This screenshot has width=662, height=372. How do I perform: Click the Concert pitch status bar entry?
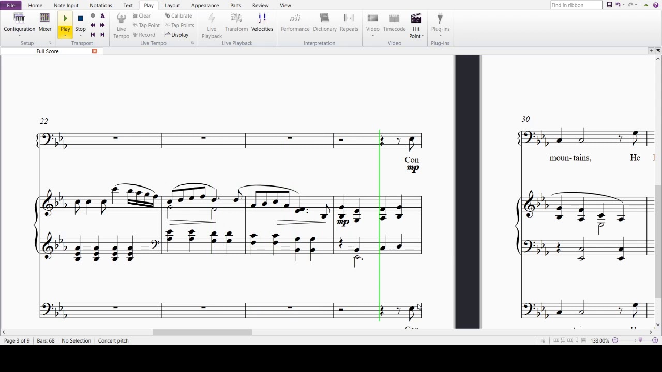click(113, 340)
